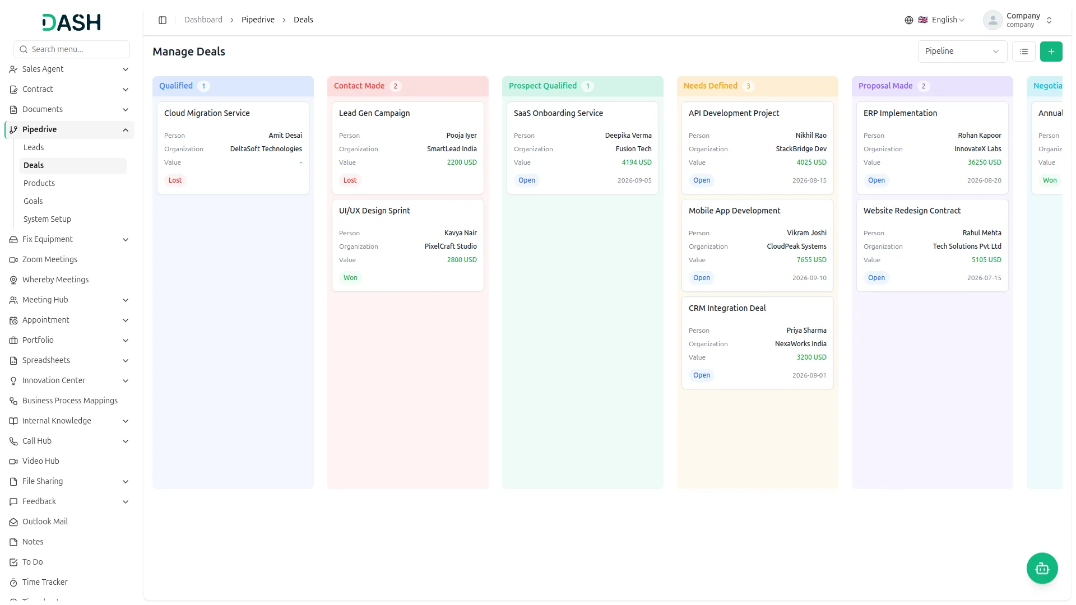1076x605 pixels.
Task: Click the Video Hub sidebar icon
Action: click(13, 462)
